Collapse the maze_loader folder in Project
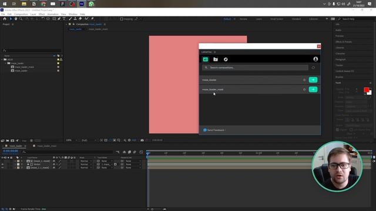 pyautogui.click(x=6, y=63)
